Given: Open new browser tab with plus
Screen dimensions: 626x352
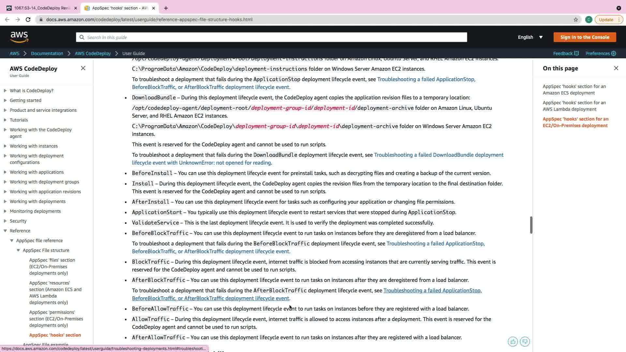Looking at the screenshot, I should pos(166,8).
